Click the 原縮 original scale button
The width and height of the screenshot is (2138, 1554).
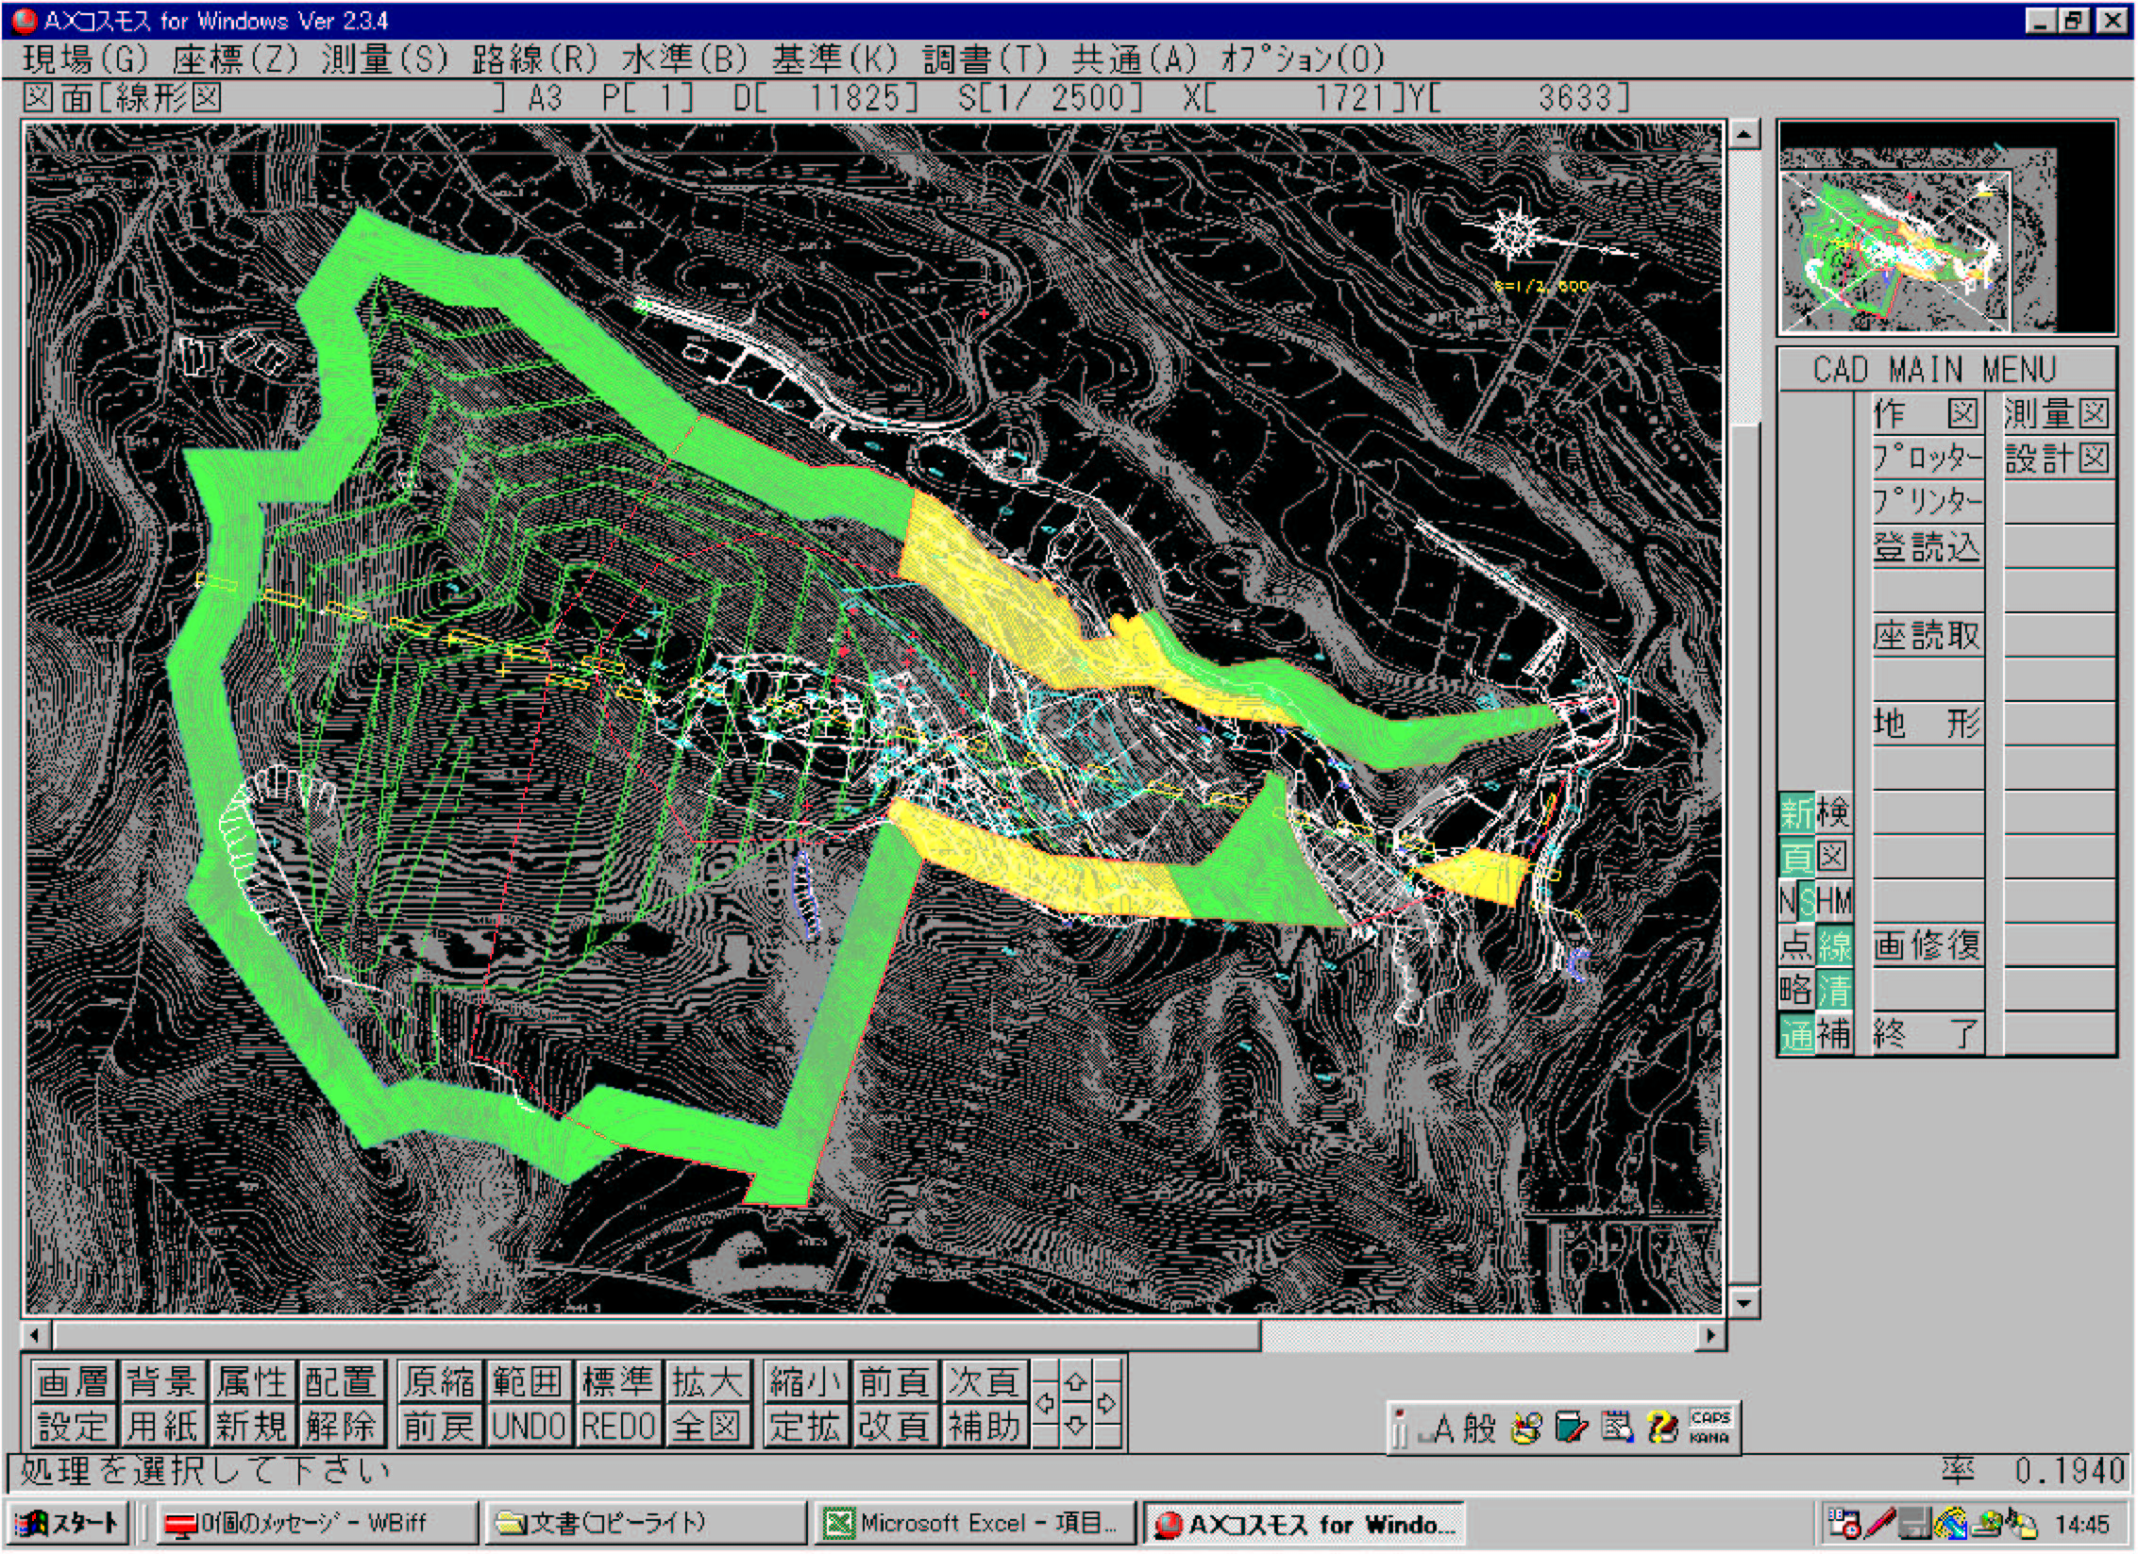[439, 1381]
